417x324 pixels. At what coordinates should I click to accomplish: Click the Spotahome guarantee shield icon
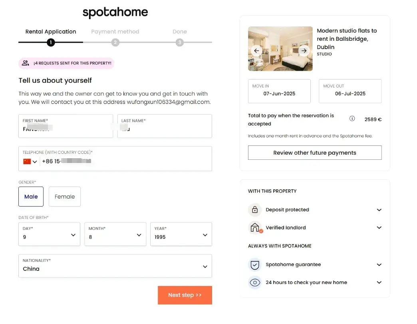click(255, 264)
